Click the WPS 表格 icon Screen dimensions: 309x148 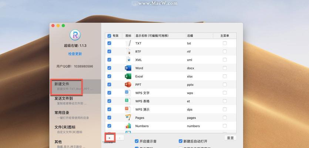(128, 101)
